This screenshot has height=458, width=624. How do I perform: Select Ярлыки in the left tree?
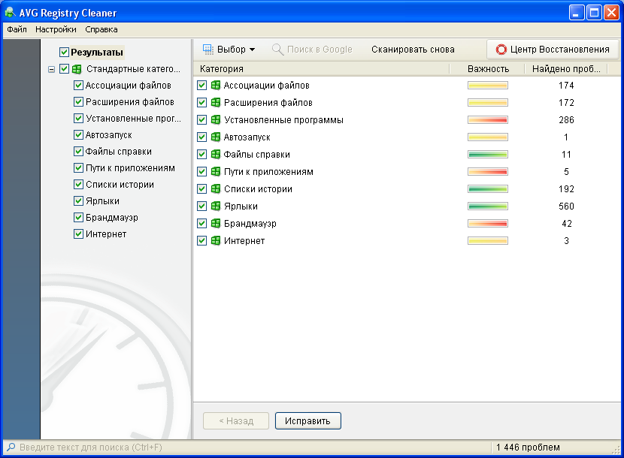[x=102, y=201]
